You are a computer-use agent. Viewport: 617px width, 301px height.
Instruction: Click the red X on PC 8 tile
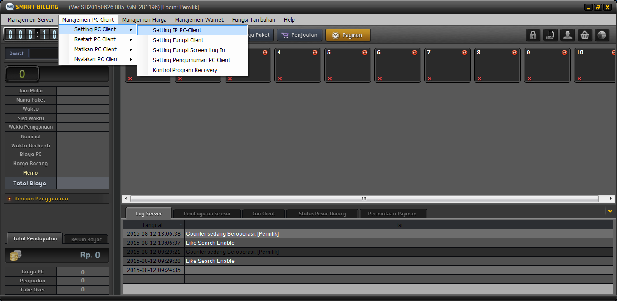[x=480, y=78]
